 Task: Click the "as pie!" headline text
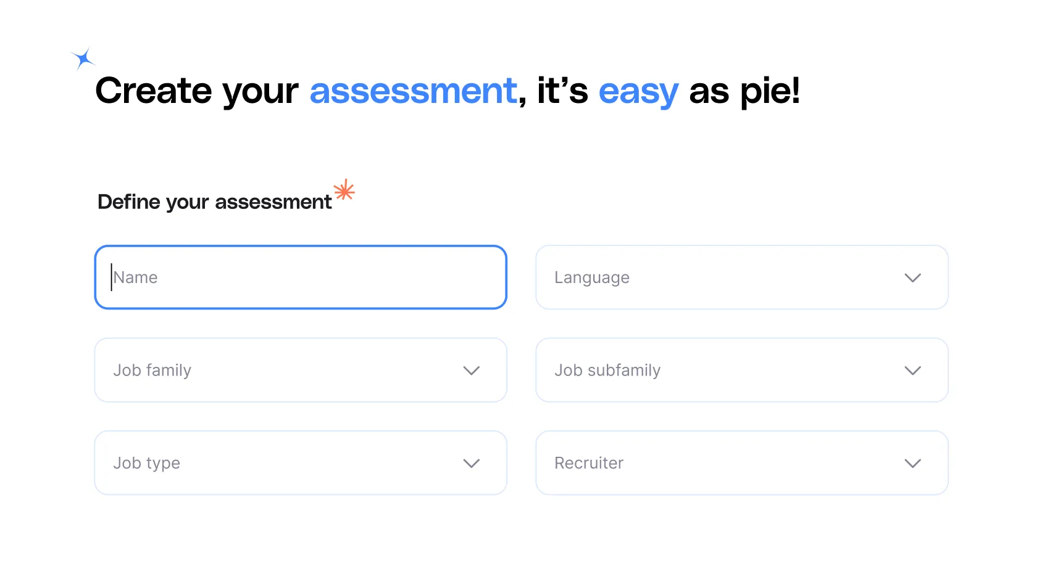tap(744, 91)
